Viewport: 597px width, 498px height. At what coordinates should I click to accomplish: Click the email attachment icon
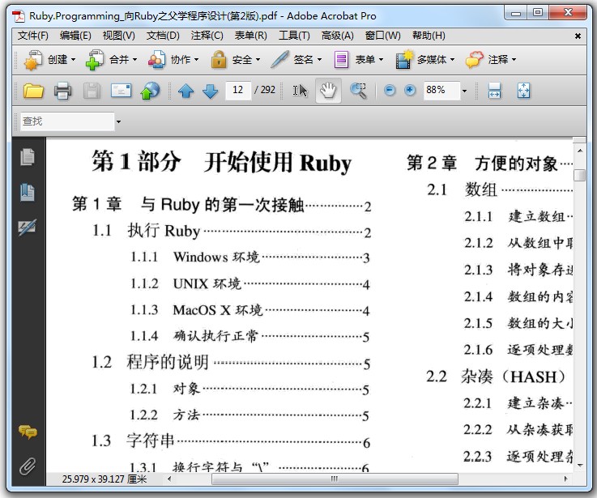click(121, 91)
